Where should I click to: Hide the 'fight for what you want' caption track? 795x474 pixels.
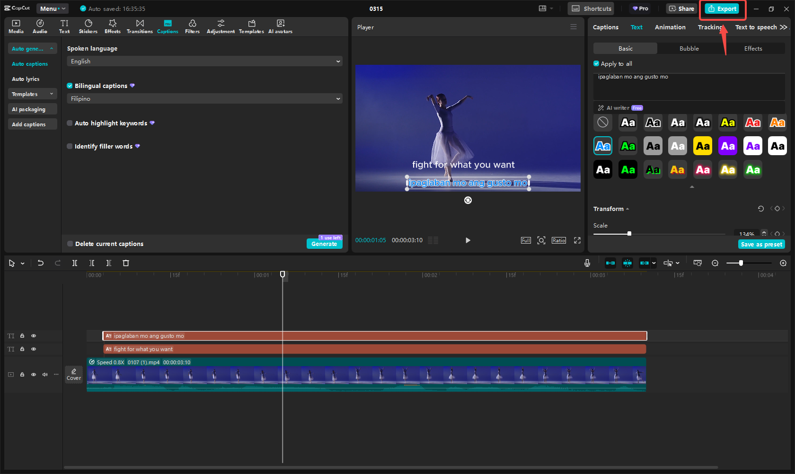(34, 349)
